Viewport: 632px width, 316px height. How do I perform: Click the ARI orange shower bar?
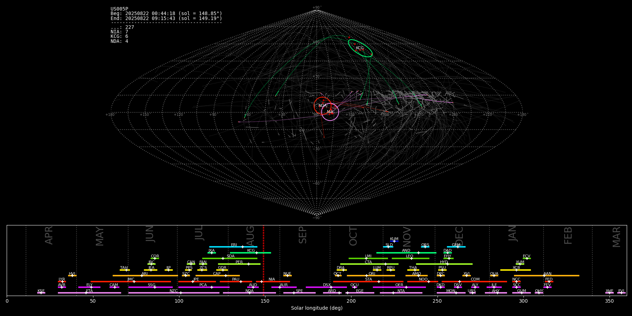[145, 276]
